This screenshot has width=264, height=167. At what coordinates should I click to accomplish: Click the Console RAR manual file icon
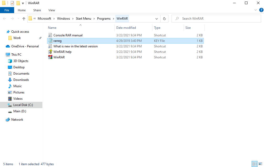point(50,35)
